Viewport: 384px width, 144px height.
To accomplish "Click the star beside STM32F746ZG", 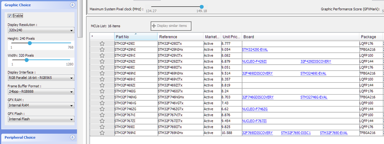I will coord(102,109).
